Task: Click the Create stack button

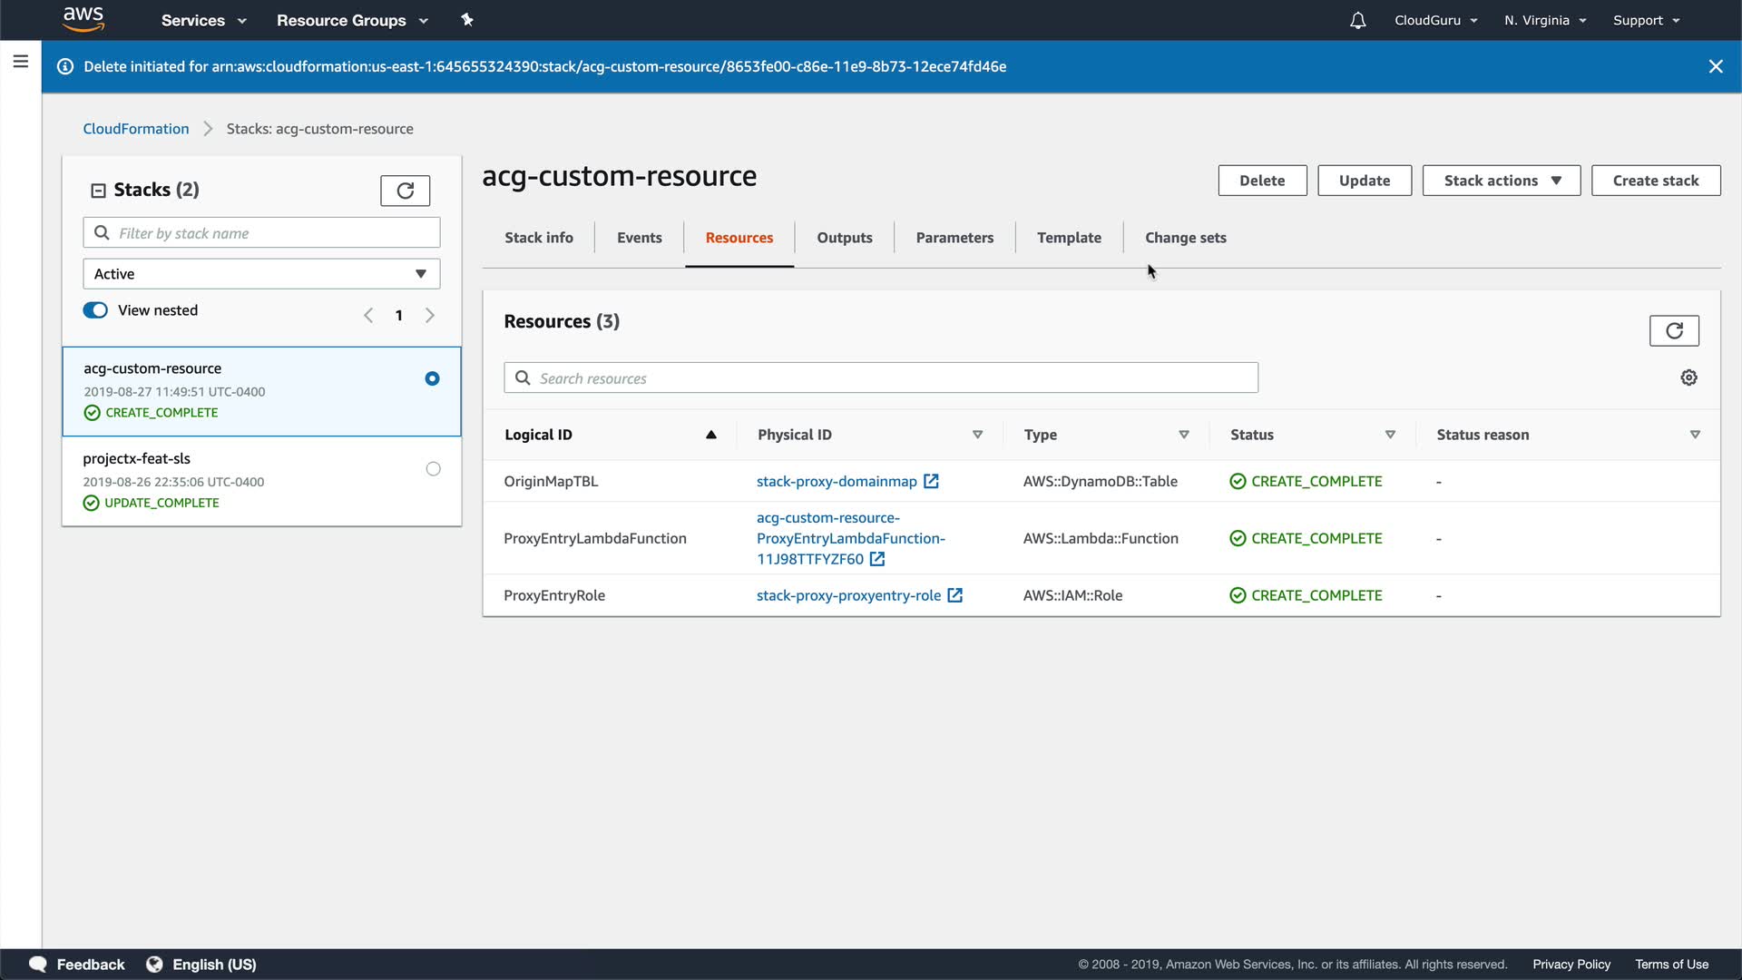Action: [1655, 181]
